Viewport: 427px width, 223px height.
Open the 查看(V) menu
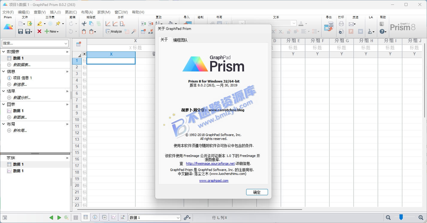click(x=40, y=12)
